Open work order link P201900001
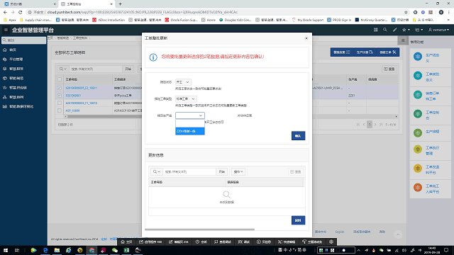The image size is (454, 255). tap(73, 96)
